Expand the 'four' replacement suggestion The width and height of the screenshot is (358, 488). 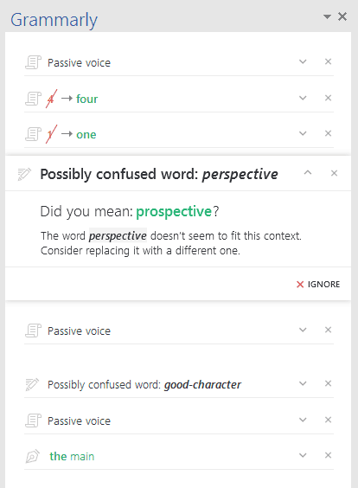[303, 98]
